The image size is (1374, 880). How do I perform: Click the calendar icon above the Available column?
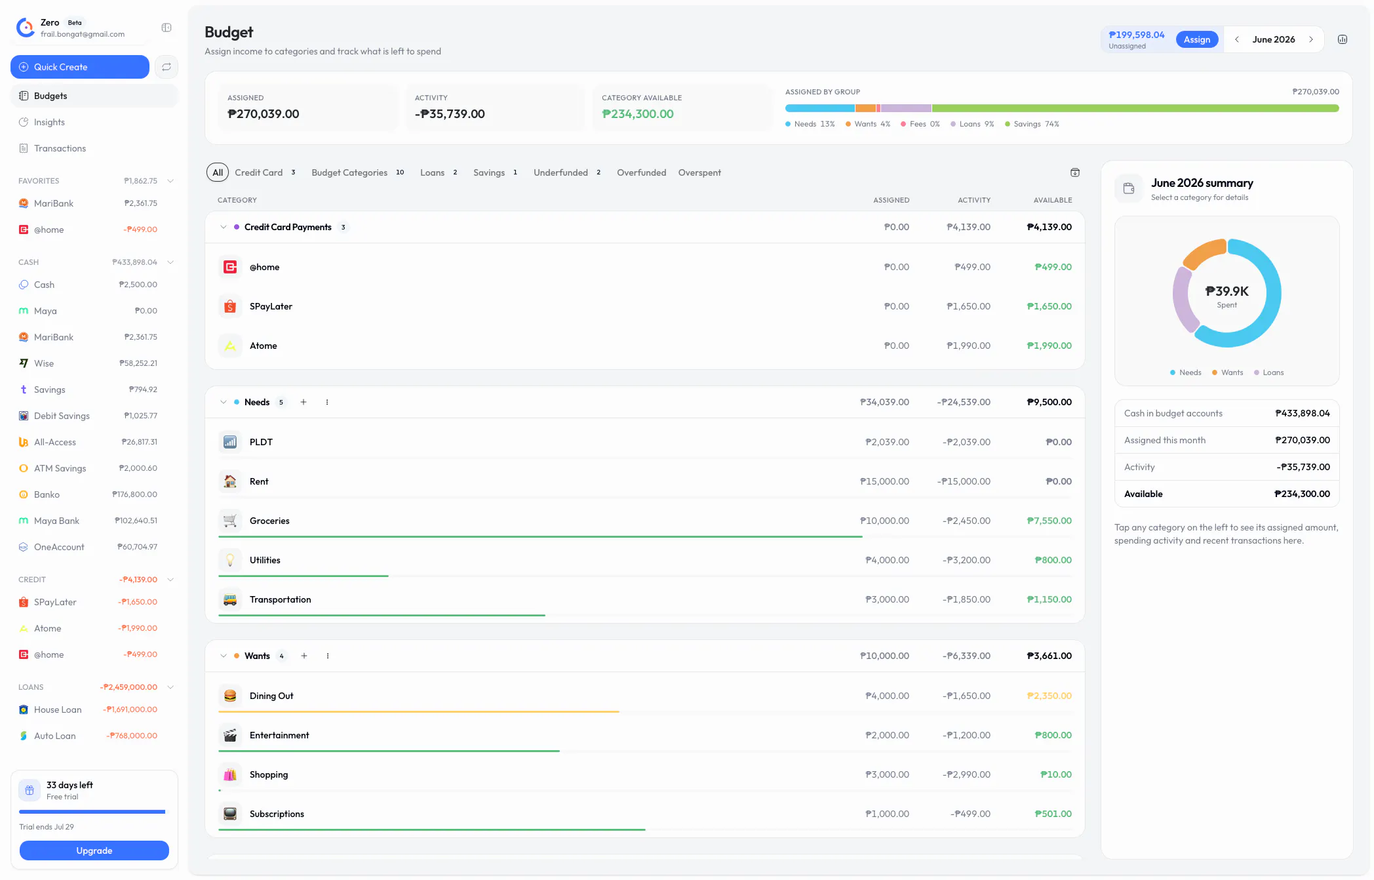tap(1075, 172)
